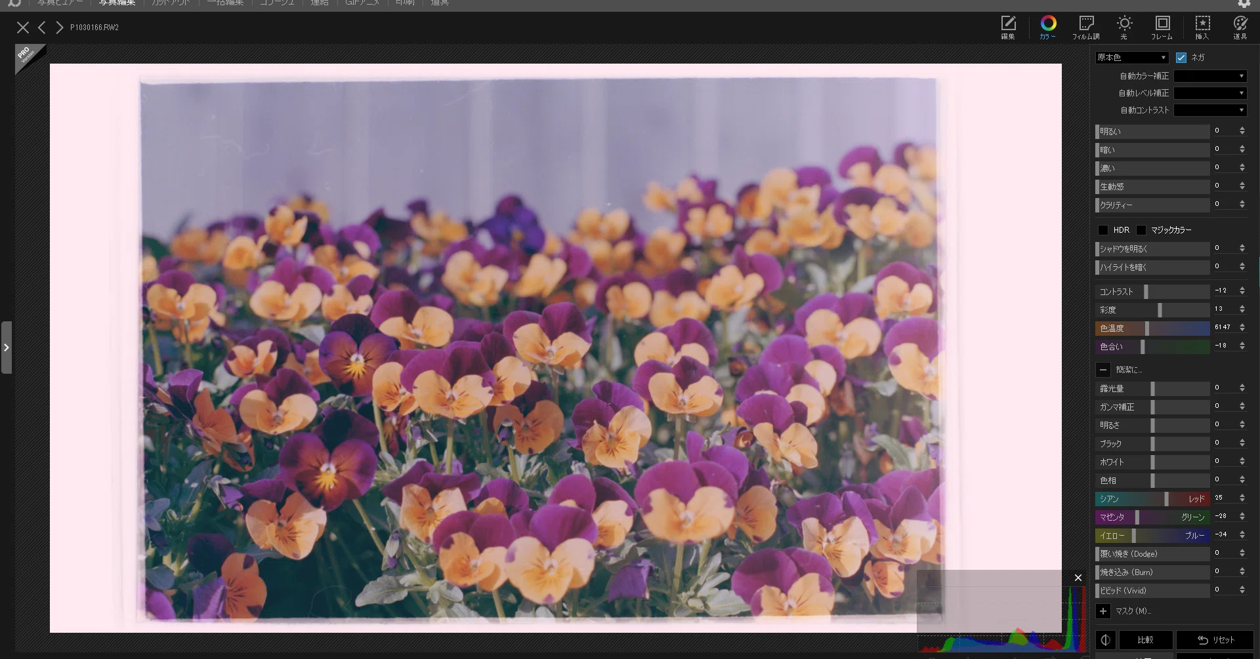Open the フレーム frame panel
The image size is (1260, 659).
[1162, 28]
